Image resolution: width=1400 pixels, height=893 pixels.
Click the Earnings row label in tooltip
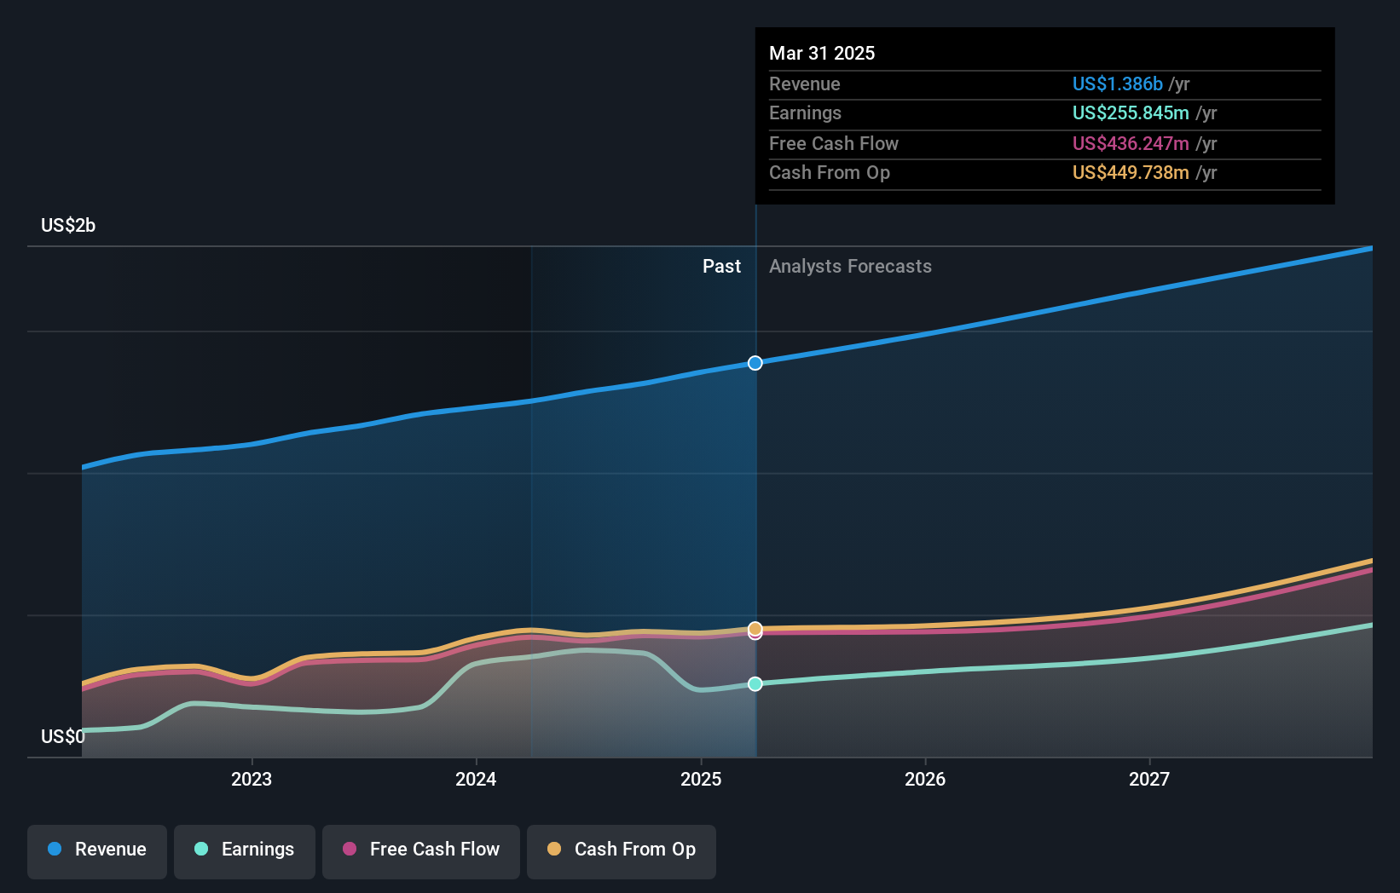[x=805, y=112]
